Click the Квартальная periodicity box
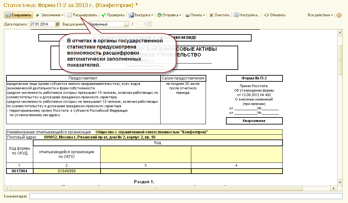Image resolution: width=348 pixels, height=203 pixels. pyautogui.click(x=254, y=121)
